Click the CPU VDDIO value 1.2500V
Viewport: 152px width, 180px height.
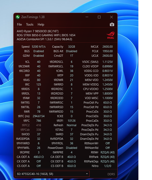tap(107, 89)
